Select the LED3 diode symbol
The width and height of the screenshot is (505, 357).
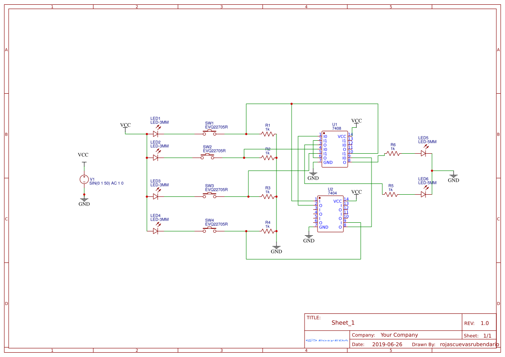(x=156, y=196)
